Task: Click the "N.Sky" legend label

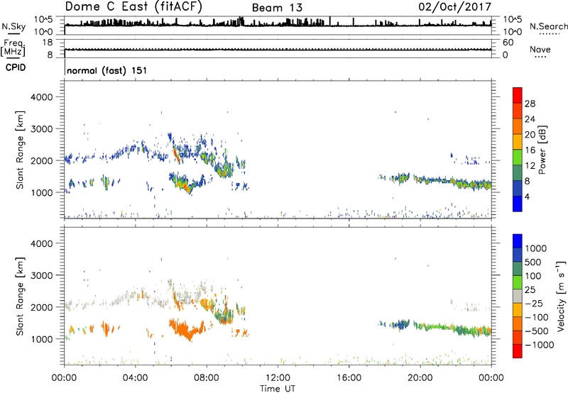Action: coord(13,26)
